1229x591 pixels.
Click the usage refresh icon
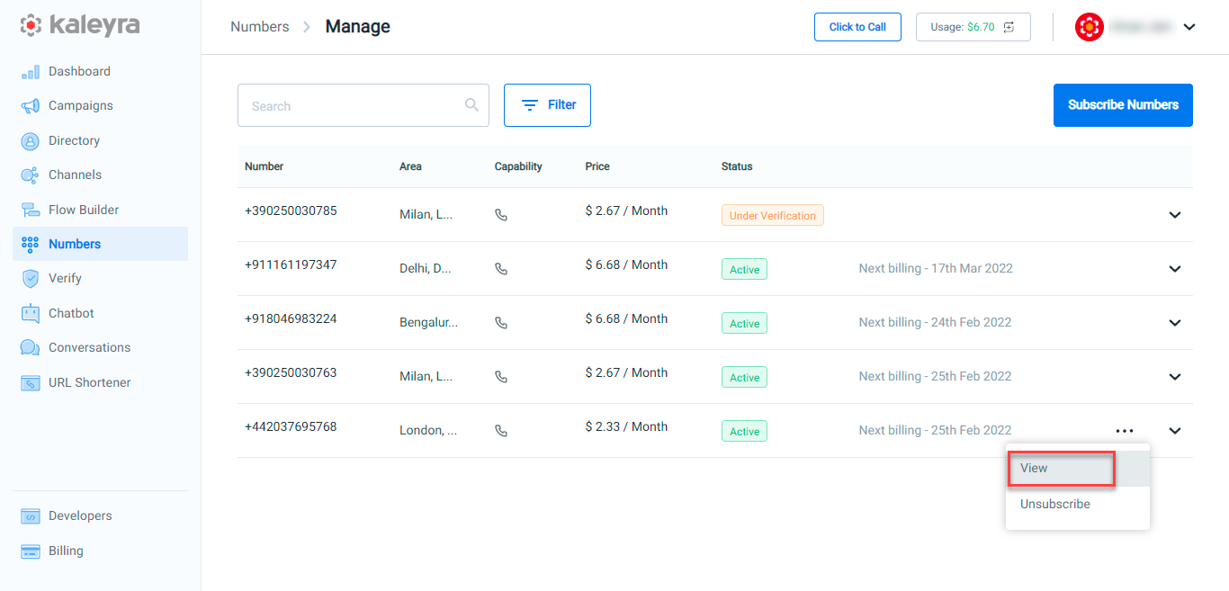click(1009, 27)
